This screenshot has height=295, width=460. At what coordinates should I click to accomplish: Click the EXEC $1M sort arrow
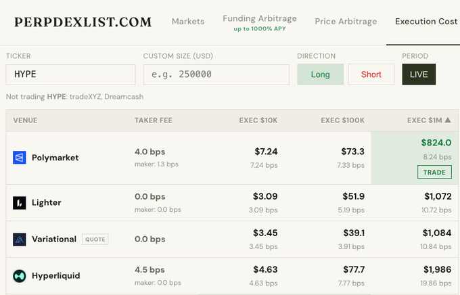click(448, 120)
